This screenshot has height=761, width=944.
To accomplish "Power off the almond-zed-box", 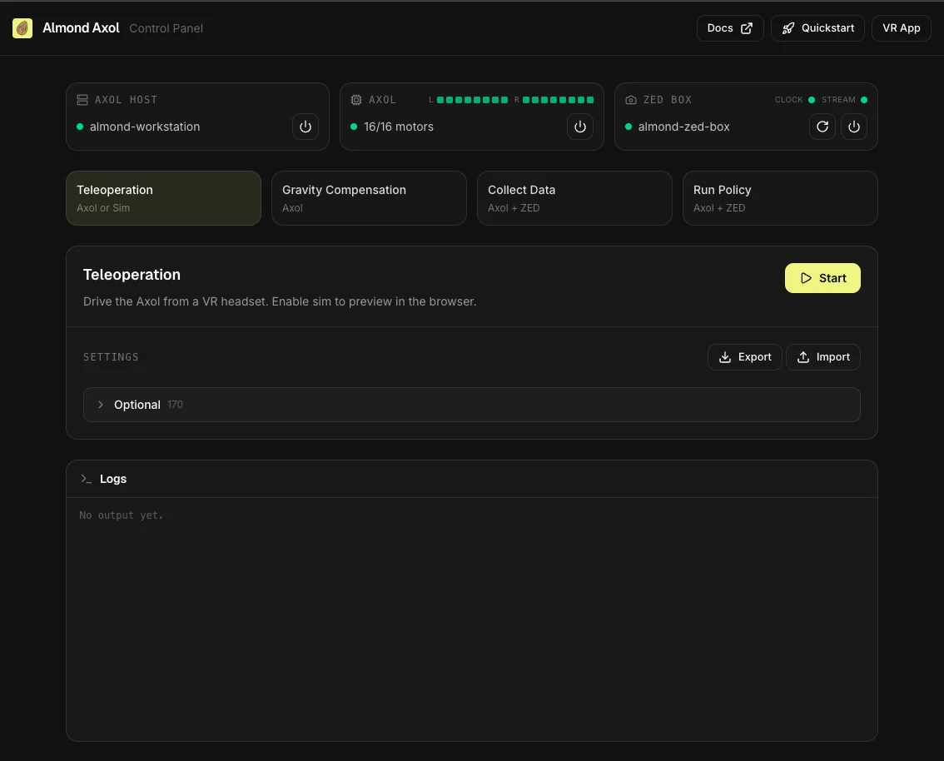I will point(854,127).
